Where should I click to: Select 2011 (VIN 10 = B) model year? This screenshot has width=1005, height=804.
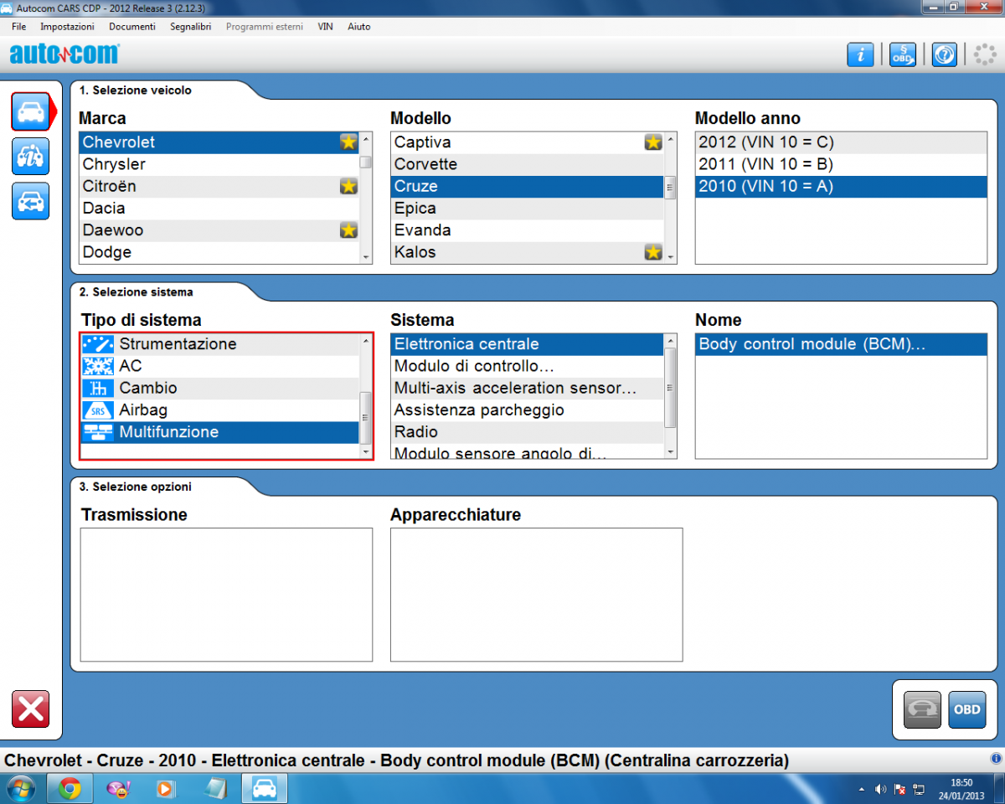click(841, 164)
